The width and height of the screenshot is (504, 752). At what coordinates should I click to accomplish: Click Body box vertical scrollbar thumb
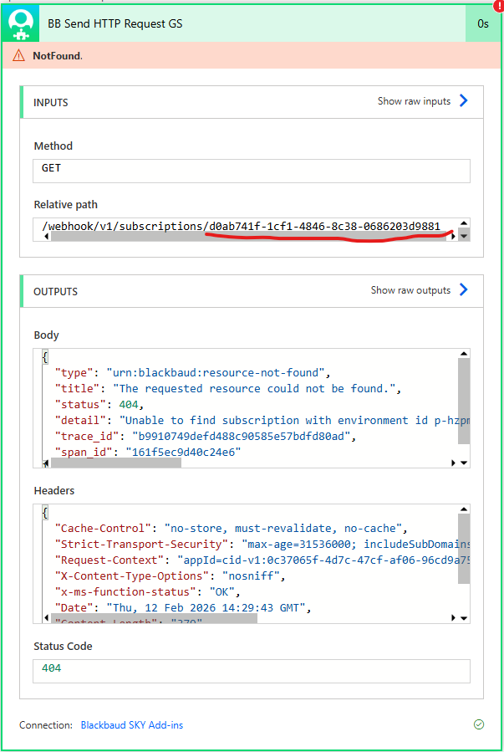pos(464,401)
